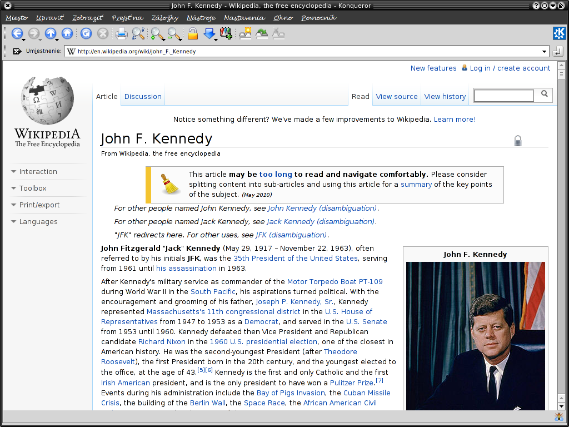Click the John F. Kennedy portrait photo
Viewport: 569px width, 427px height.
pyautogui.click(x=476, y=336)
